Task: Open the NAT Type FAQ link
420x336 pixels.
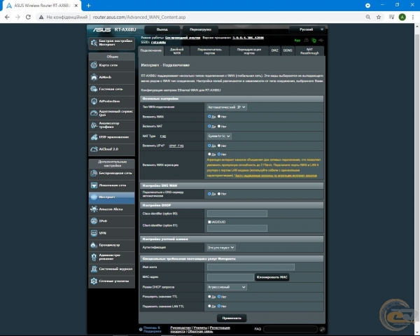Action: [x=163, y=136]
